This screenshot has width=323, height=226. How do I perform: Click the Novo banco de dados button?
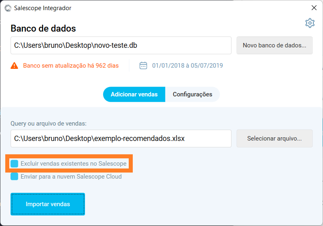[x=274, y=45]
